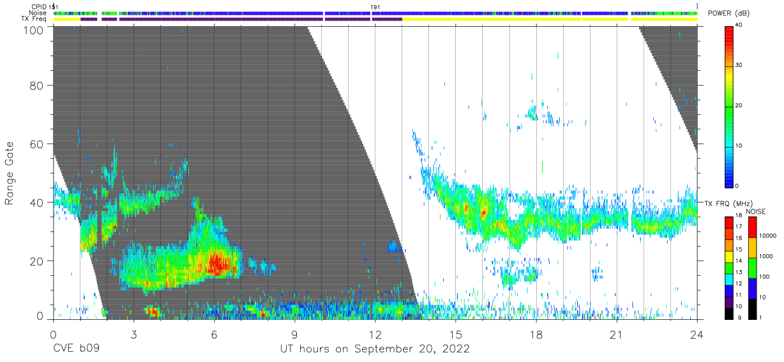Click the red segment of TX FRQ bar
The width and height of the screenshot is (784, 362).
coord(730,222)
